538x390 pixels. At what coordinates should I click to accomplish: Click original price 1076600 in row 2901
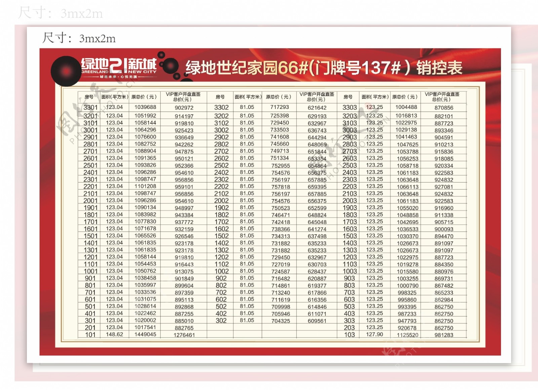pyautogui.click(x=145, y=137)
